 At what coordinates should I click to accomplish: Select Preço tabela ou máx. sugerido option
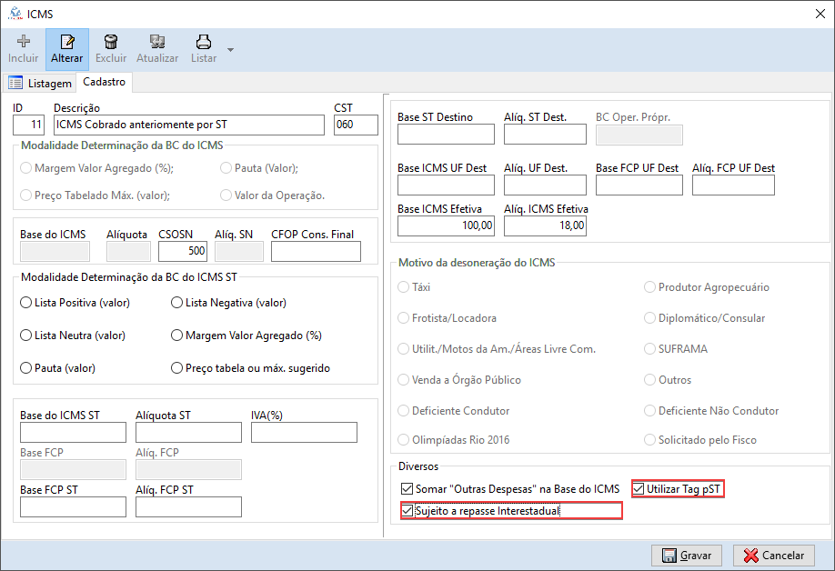pos(177,368)
